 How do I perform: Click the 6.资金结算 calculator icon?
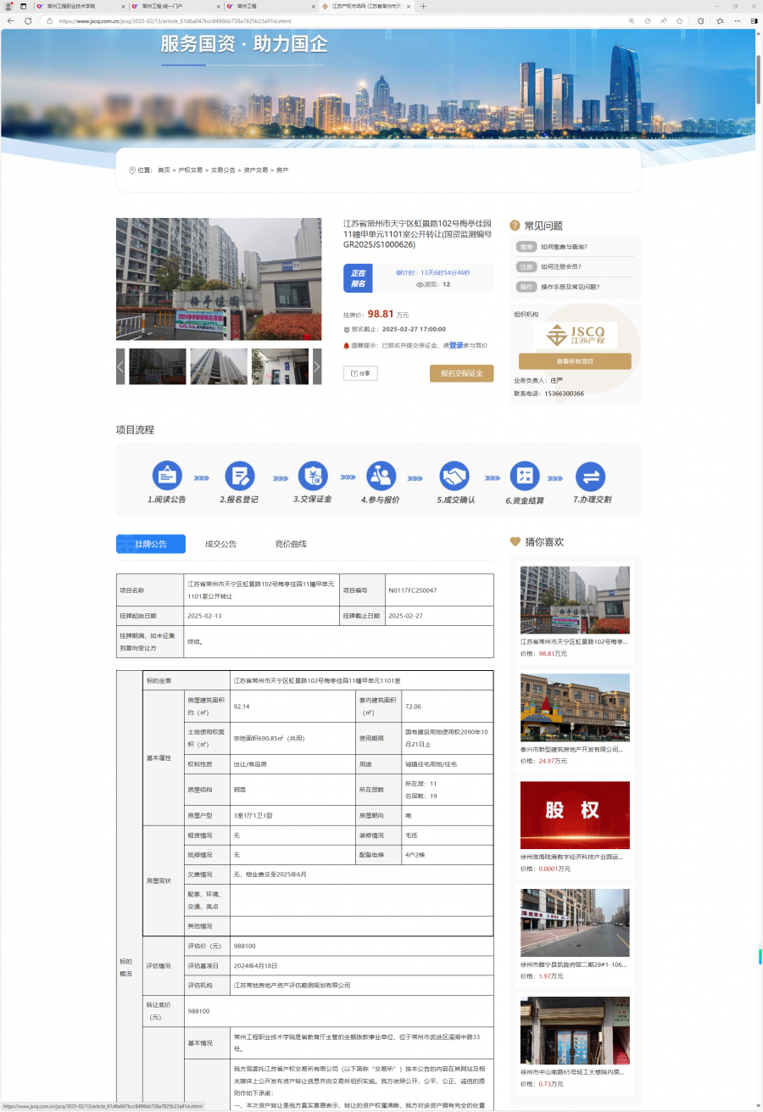click(525, 476)
